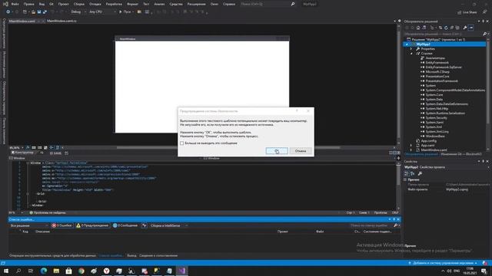
Task: Click Properties wrench in Solution Explorer toolbar
Action: point(465,28)
